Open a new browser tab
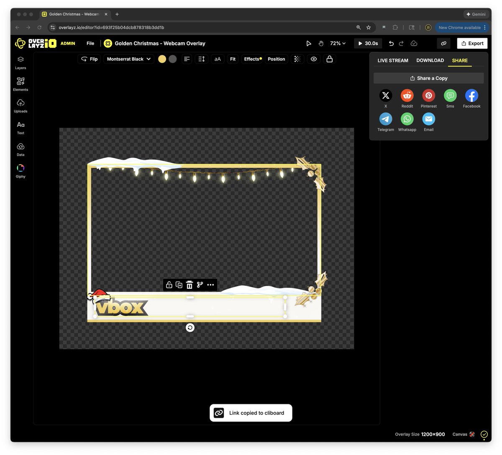 [117, 14]
